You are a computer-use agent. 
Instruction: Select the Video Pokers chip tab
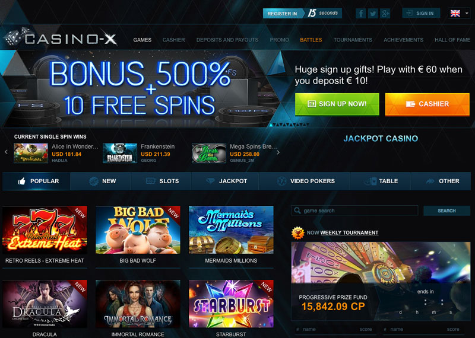point(305,181)
